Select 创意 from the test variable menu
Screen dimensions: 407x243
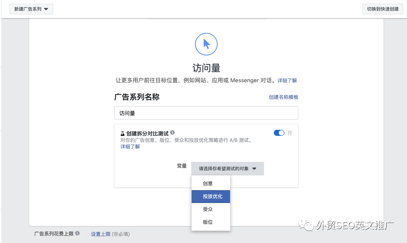tap(210, 183)
